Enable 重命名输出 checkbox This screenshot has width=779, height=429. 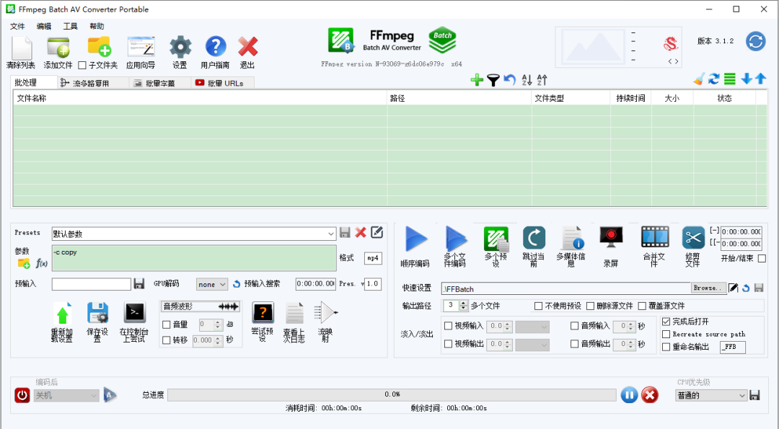coord(666,347)
